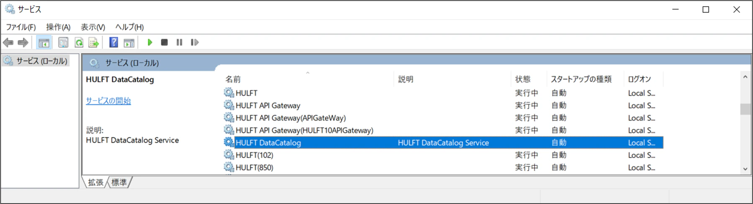Open the ファイル(F) menu

[x=21, y=27]
